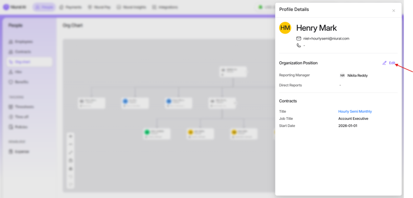Click the Edit link in Organization Position
The height and width of the screenshot is (198, 413).
(392, 63)
